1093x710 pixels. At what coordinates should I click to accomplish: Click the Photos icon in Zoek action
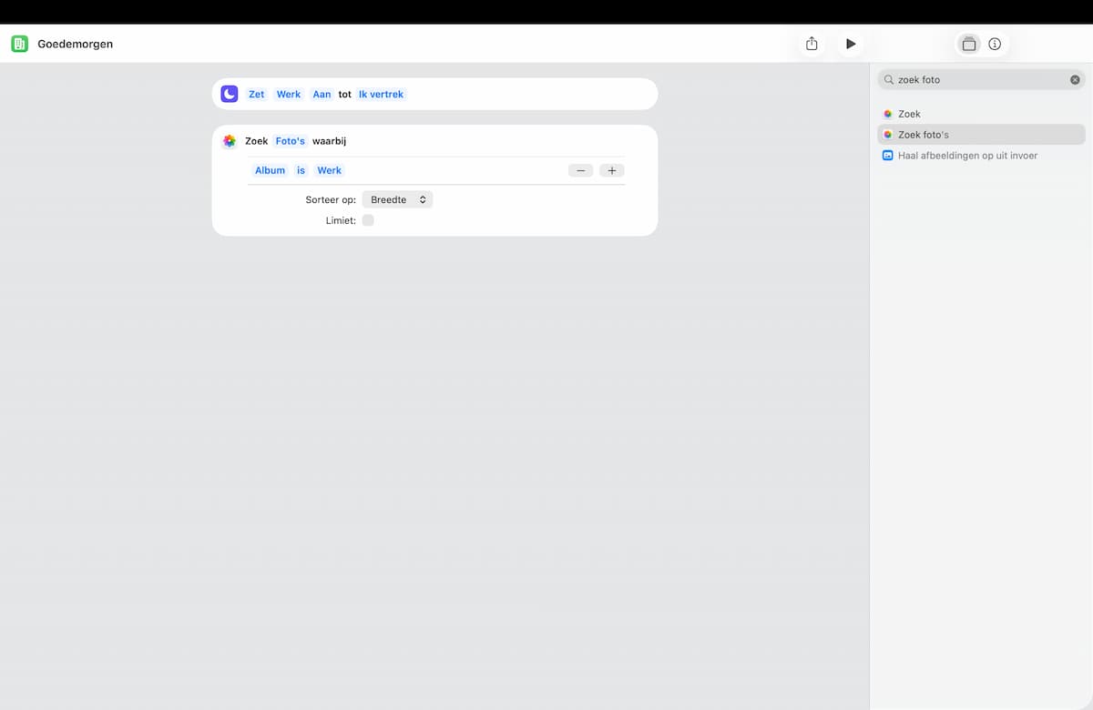pyautogui.click(x=230, y=141)
